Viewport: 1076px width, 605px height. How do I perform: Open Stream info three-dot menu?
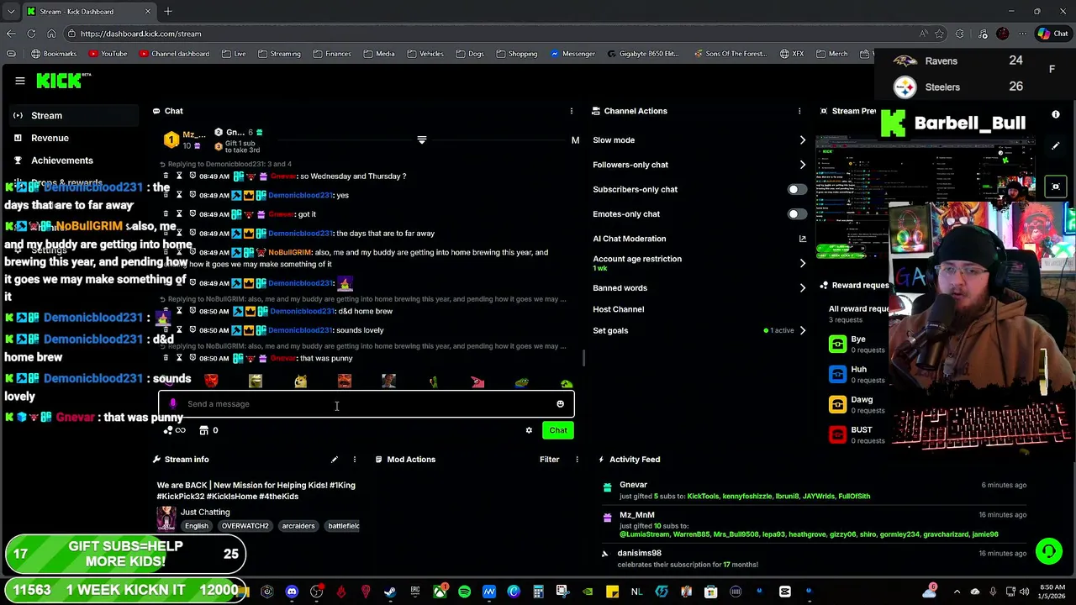tap(355, 460)
